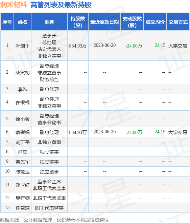Click 俞彩娟's change -24.00万

coord(134,132)
